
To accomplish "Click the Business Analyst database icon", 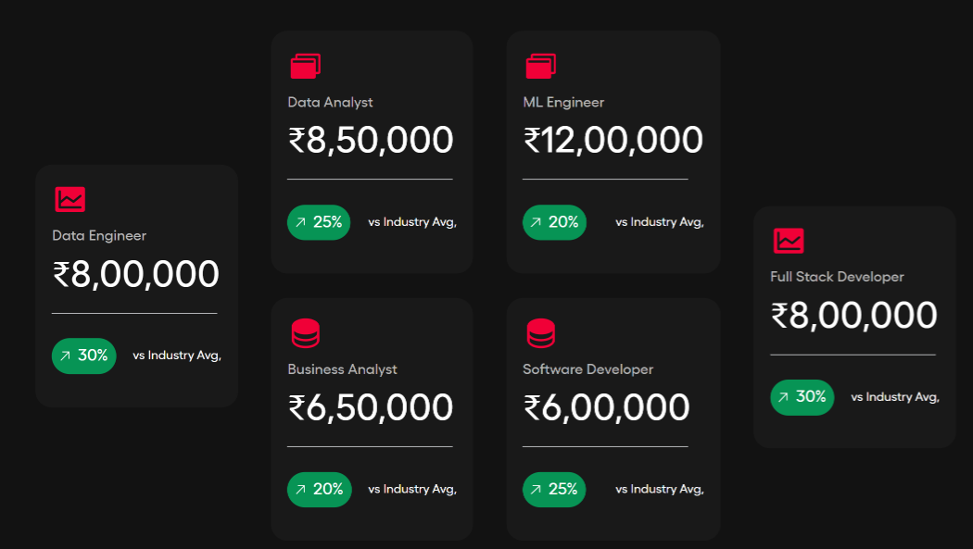I will click(x=305, y=333).
